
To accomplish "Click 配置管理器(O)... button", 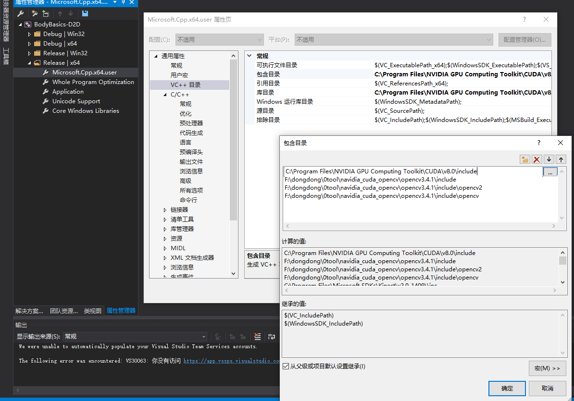I will [524, 39].
